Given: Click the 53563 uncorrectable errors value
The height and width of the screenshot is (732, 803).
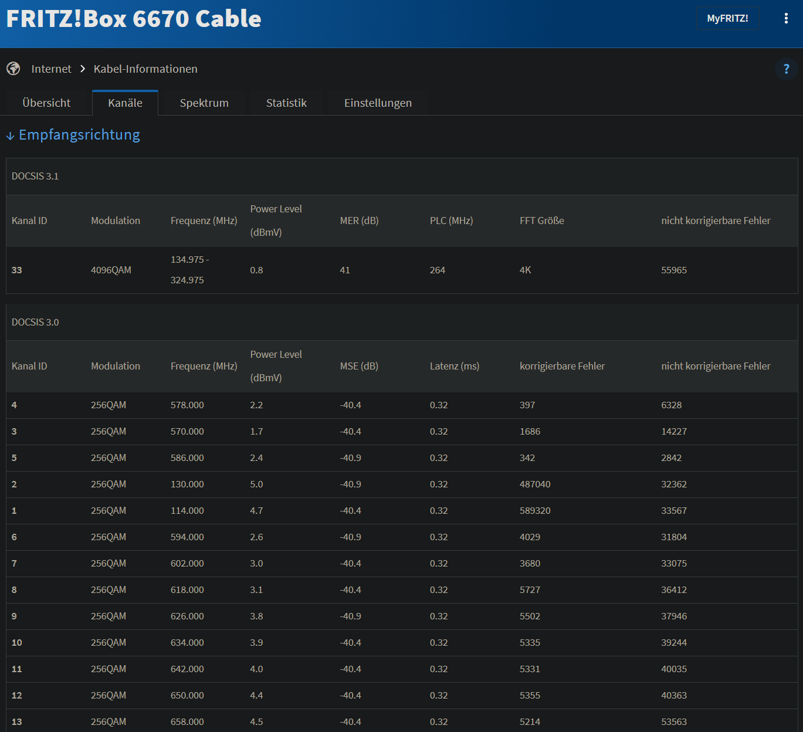Looking at the screenshot, I should click(674, 721).
